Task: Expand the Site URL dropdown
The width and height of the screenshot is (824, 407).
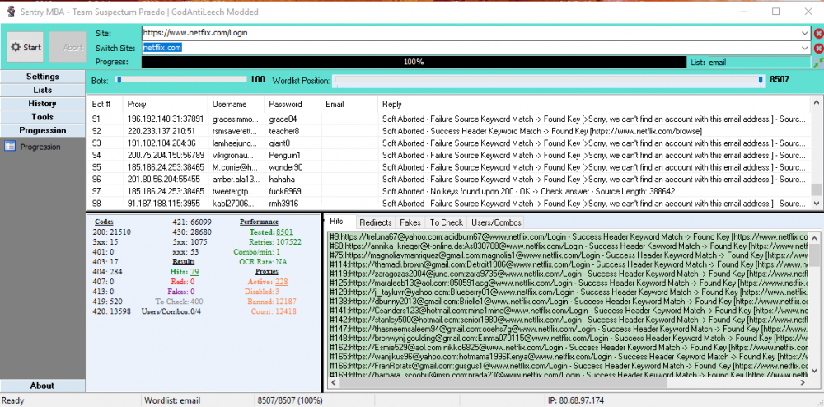Action: click(x=804, y=33)
